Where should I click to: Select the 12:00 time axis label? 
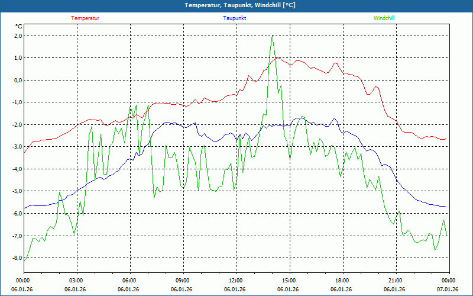point(236,281)
